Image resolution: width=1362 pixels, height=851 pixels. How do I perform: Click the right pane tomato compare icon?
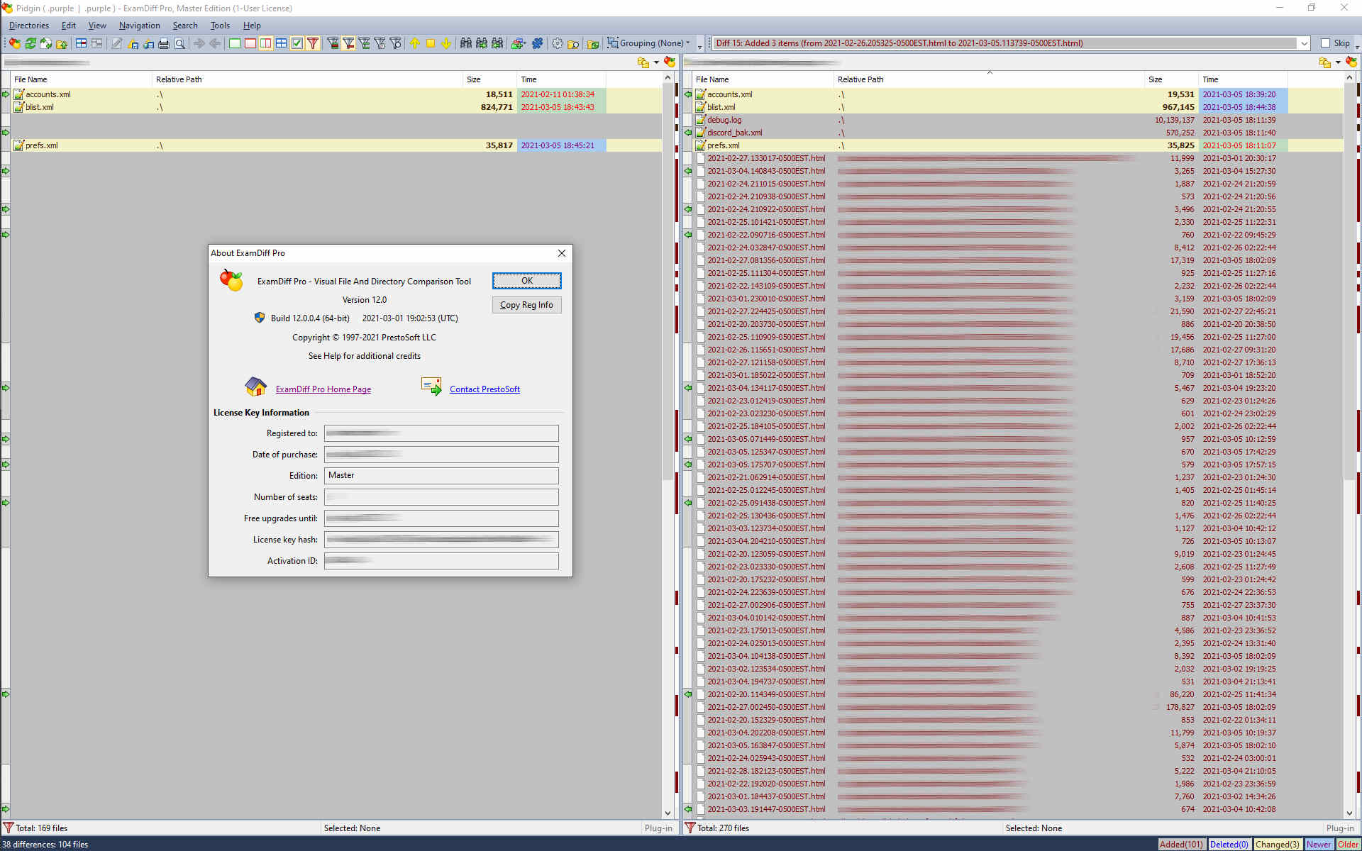(1351, 62)
